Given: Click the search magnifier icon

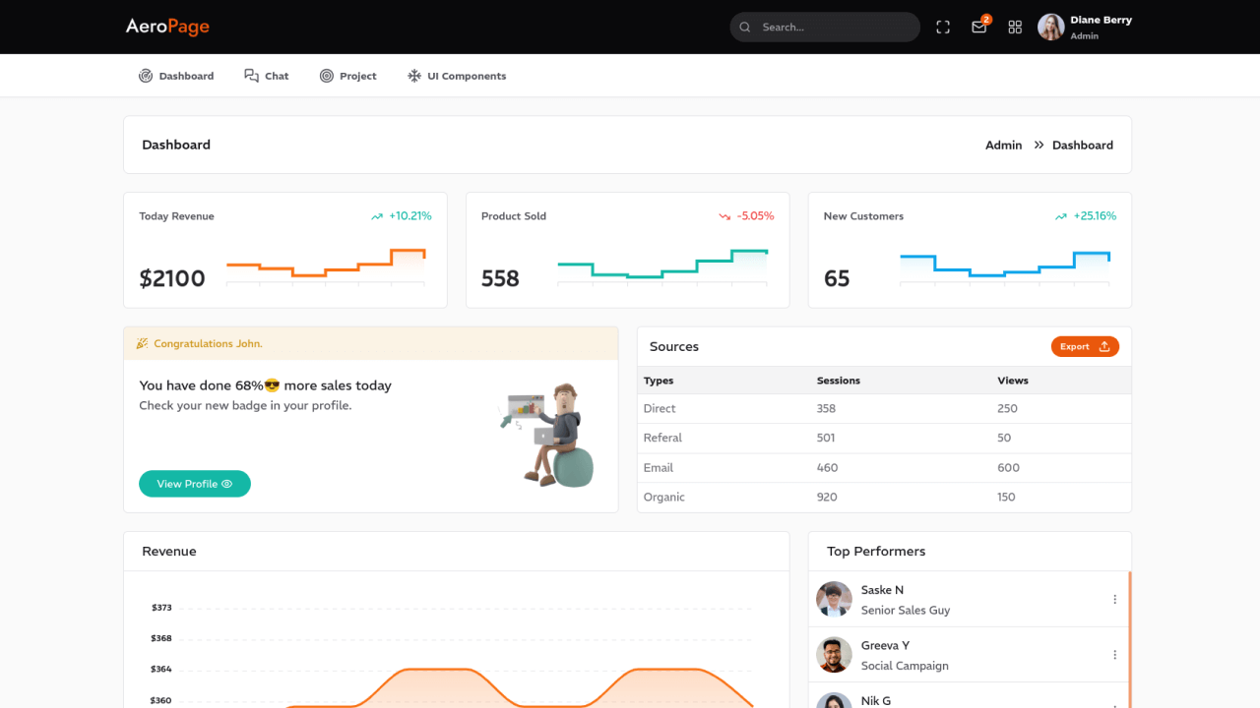Looking at the screenshot, I should 745,28.
